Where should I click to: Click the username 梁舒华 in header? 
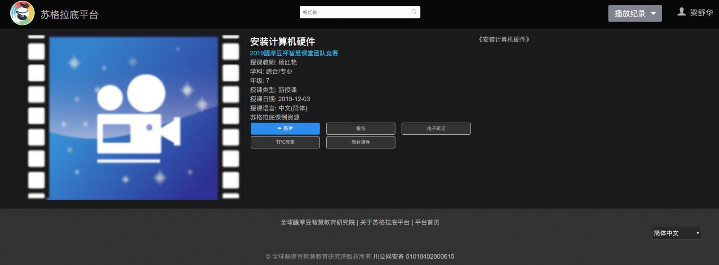701,13
